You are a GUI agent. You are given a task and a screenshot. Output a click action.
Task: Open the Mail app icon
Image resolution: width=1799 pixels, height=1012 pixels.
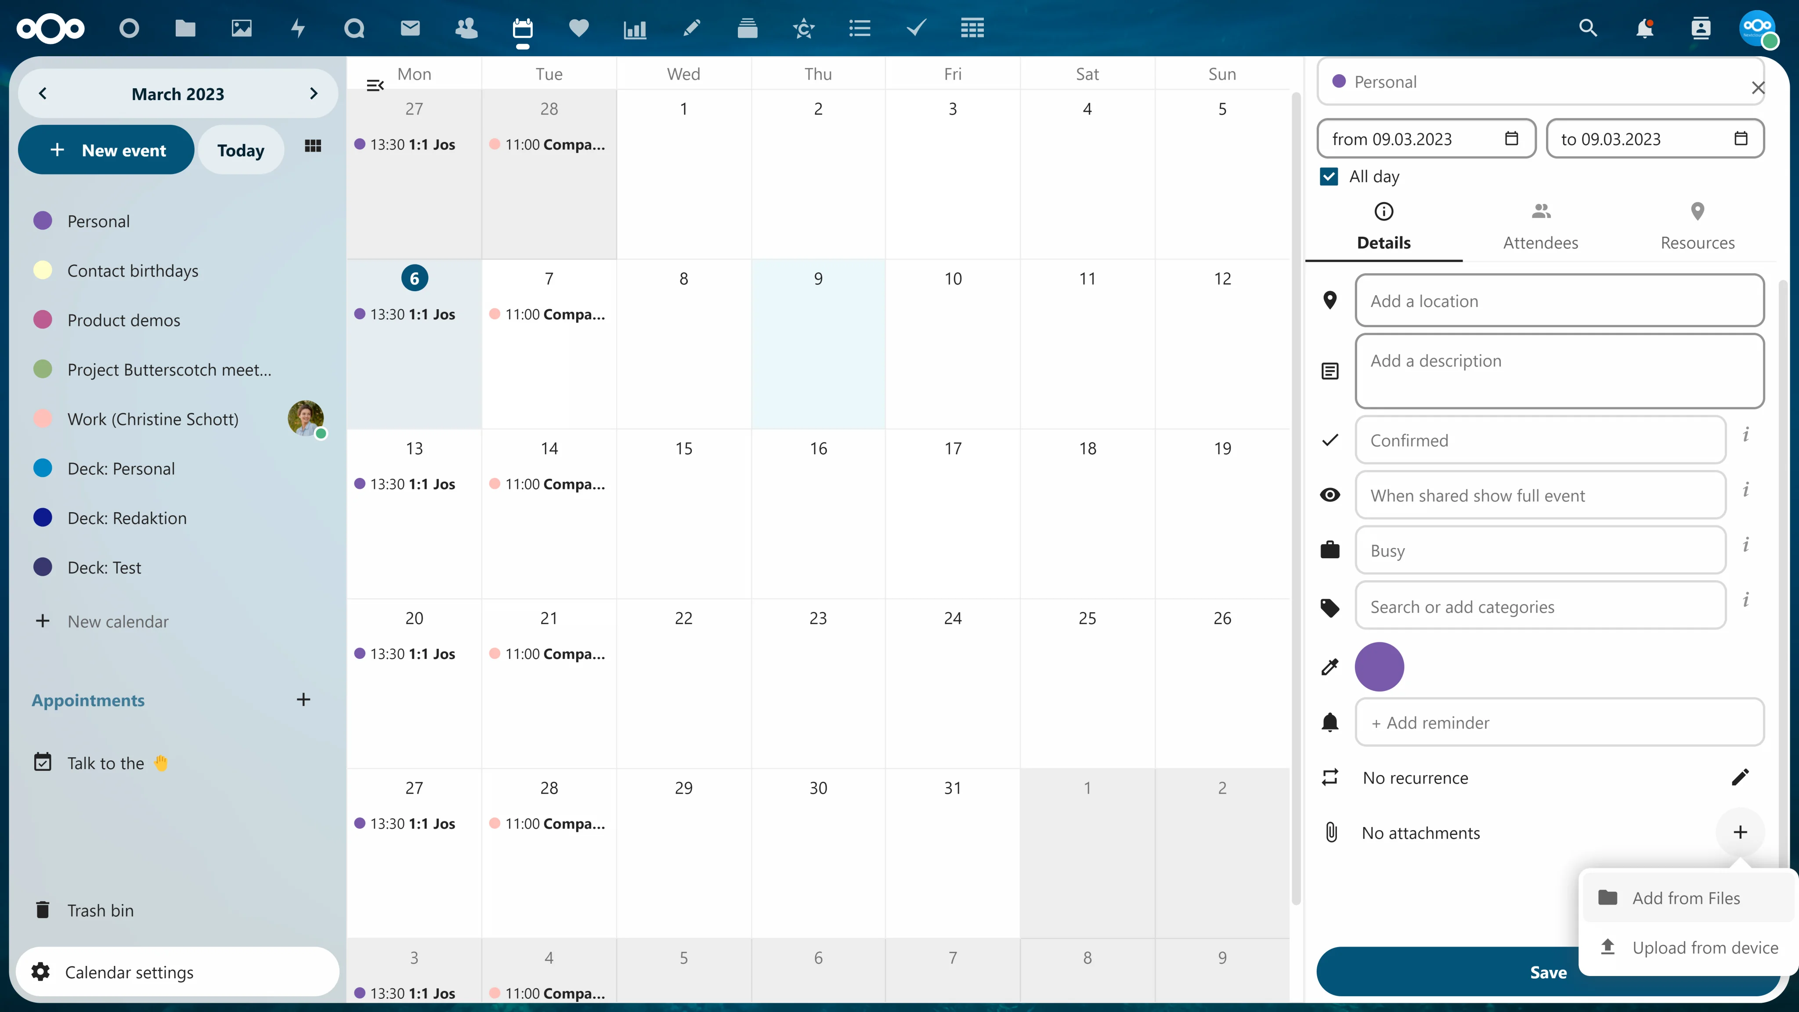410,28
